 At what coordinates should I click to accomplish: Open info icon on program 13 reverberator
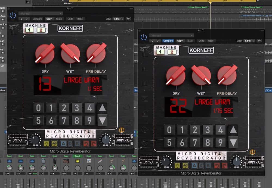(x=122, y=130)
